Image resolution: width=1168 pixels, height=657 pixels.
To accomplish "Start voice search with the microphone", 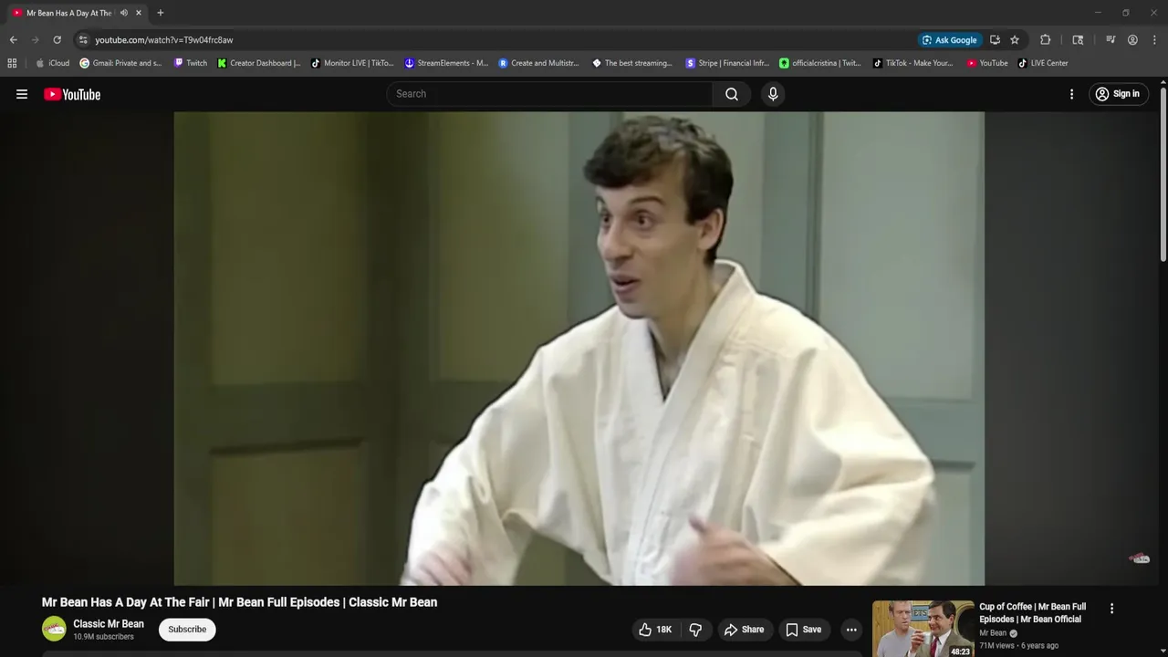I will click(773, 94).
